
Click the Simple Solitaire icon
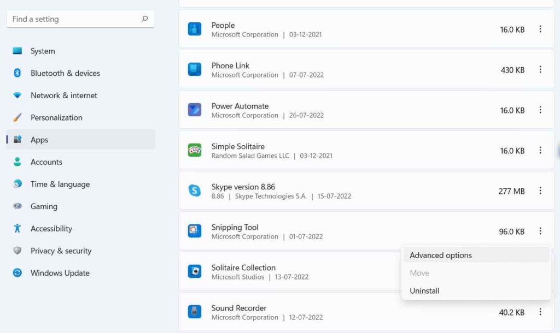[x=195, y=151]
